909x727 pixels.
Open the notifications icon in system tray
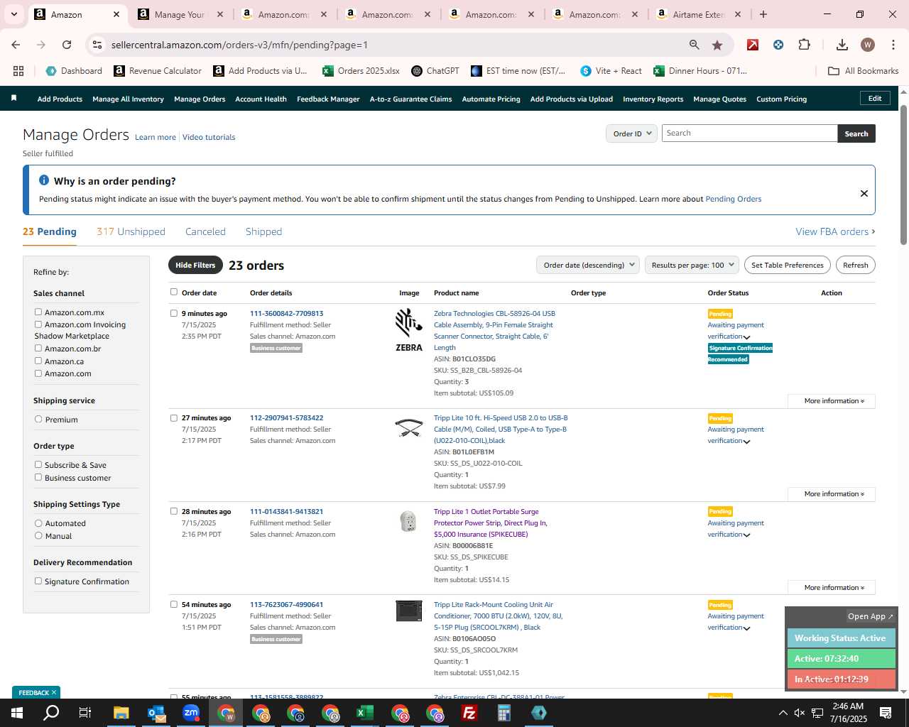886,713
